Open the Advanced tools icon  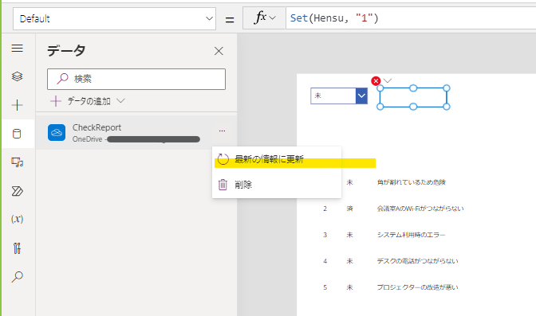17,248
